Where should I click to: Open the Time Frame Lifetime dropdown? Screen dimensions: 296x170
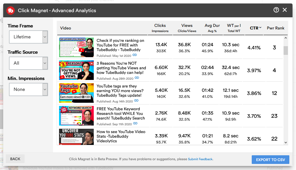28,37
